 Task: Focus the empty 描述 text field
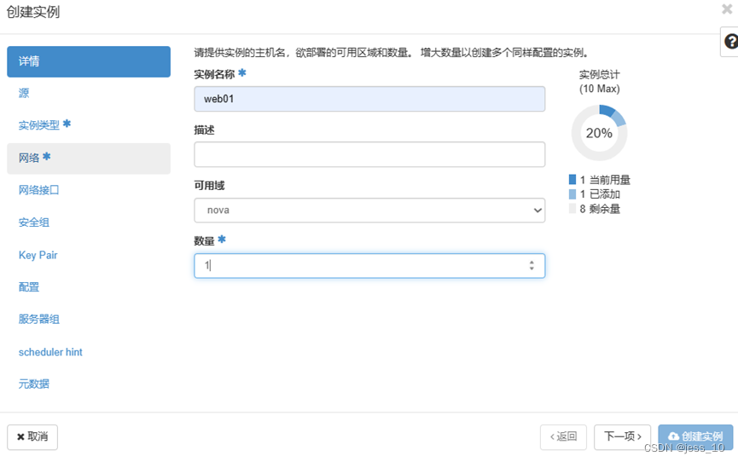pyautogui.click(x=369, y=154)
